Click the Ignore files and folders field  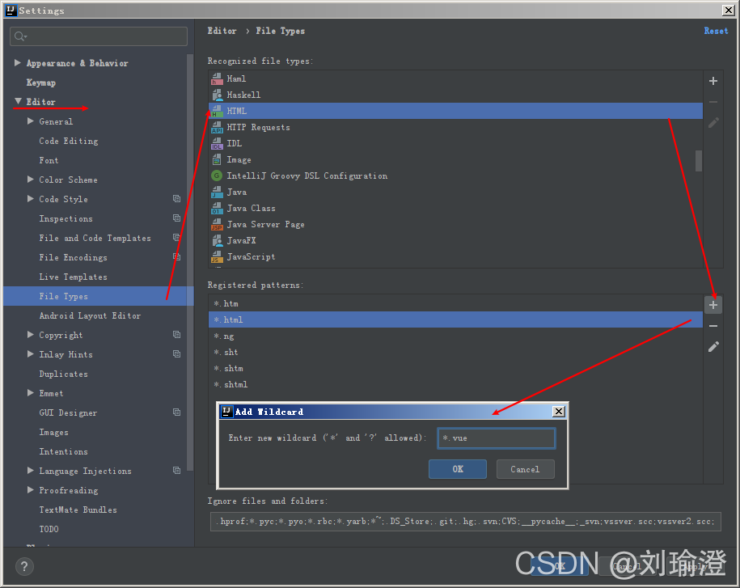tap(465, 522)
